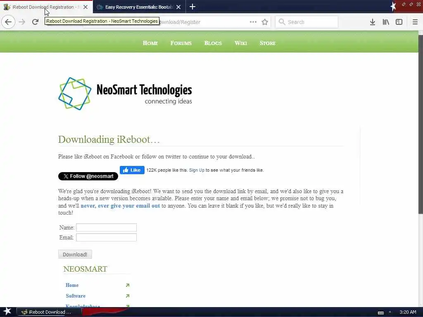The image size is (423, 317).
Task: Click the forward navigation arrow
Action: (22, 22)
